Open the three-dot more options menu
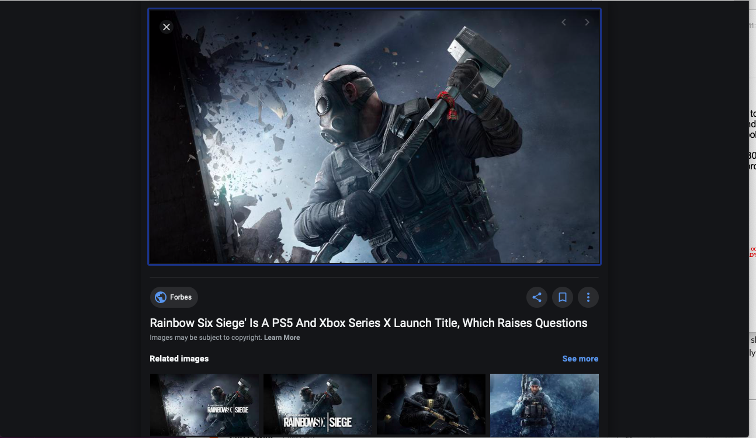The width and height of the screenshot is (756, 438). (588, 297)
